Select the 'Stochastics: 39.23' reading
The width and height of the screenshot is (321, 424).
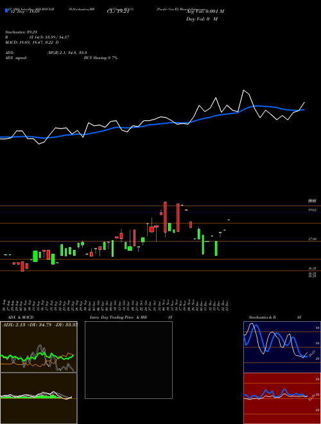[x=22, y=32]
